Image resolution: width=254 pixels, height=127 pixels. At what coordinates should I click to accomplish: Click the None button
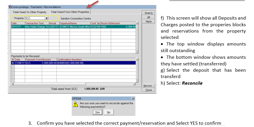pos(149,22)
